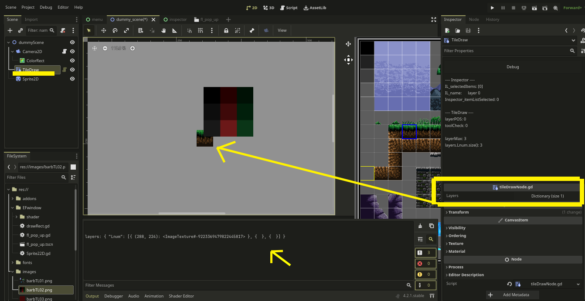The width and height of the screenshot is (585, 301).
Task: Clear the output log brush icon
Action: pyautogui.click(x=420, y=226)
